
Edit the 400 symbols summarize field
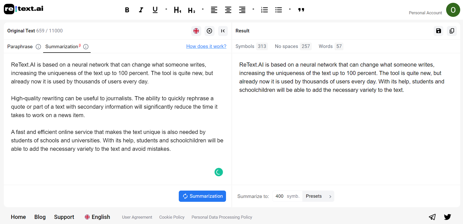288,196
